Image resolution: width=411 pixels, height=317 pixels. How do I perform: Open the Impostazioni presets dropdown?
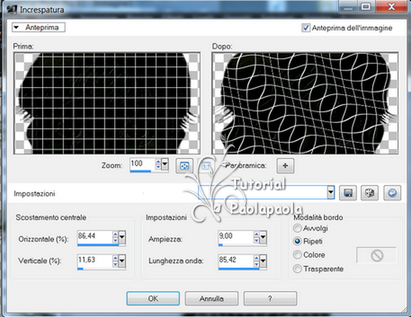[x=331, y=193]
